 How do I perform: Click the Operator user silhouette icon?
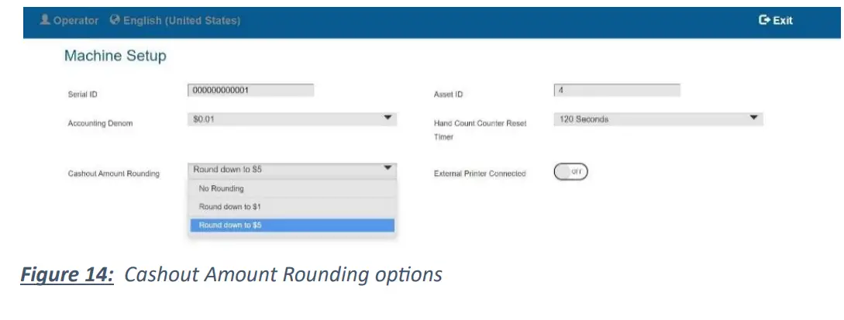(x=45, y=20)
